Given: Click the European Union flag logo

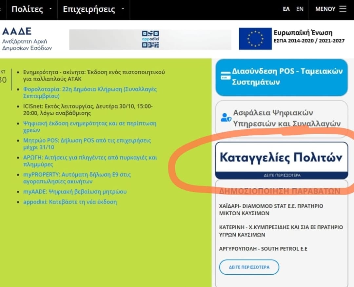Looking at the screenshot, I should [255, 39].
